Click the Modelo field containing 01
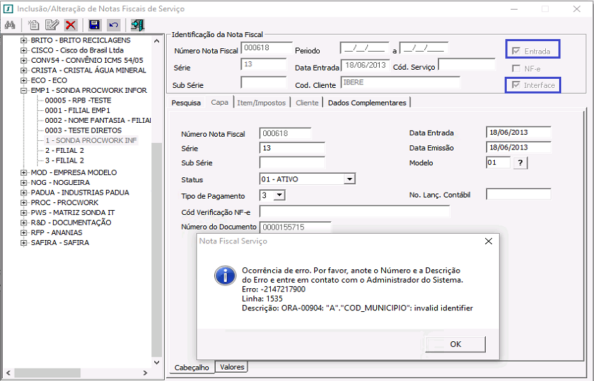Viewport: 594px width, 381px height. (498, 163)
